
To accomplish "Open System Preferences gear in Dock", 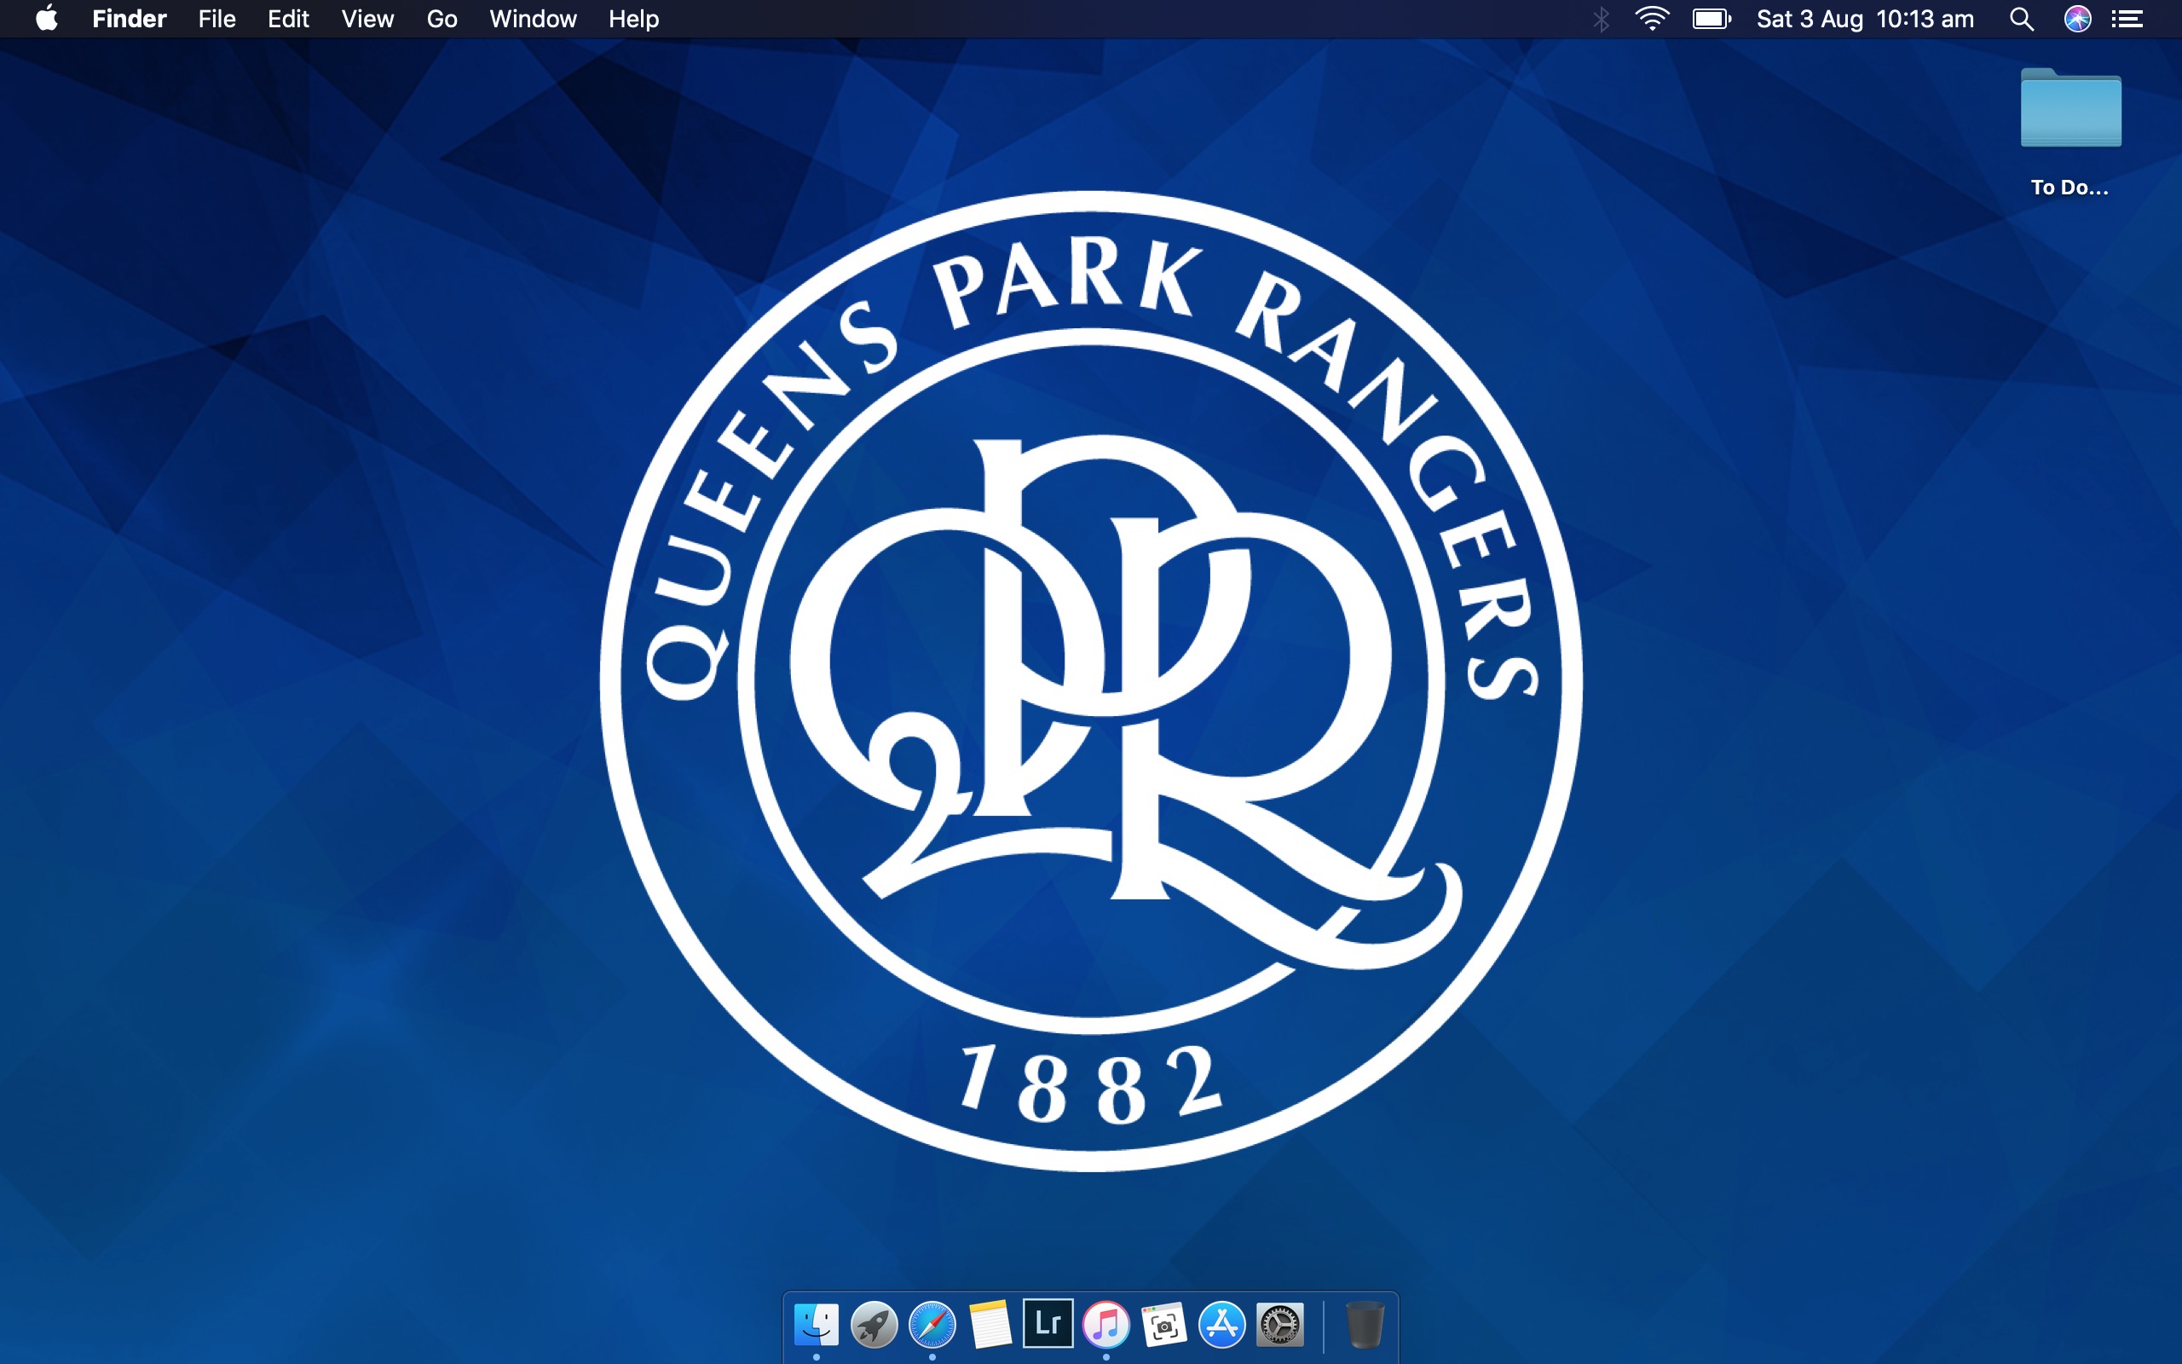I will [x=1280, y=1324].
